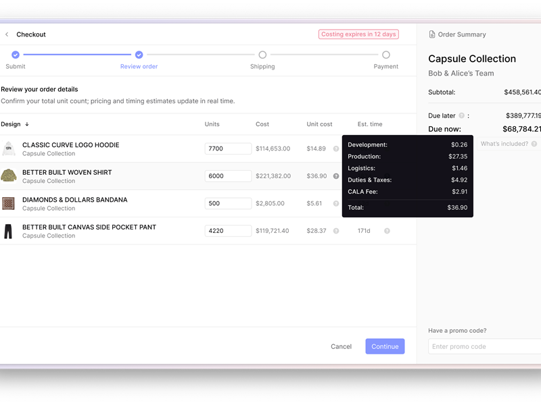This screenshot has width=541, height=405.
Task: Click the DIAMONDS & DOLLARS BANDANA design name
Action: coord(75,200)
